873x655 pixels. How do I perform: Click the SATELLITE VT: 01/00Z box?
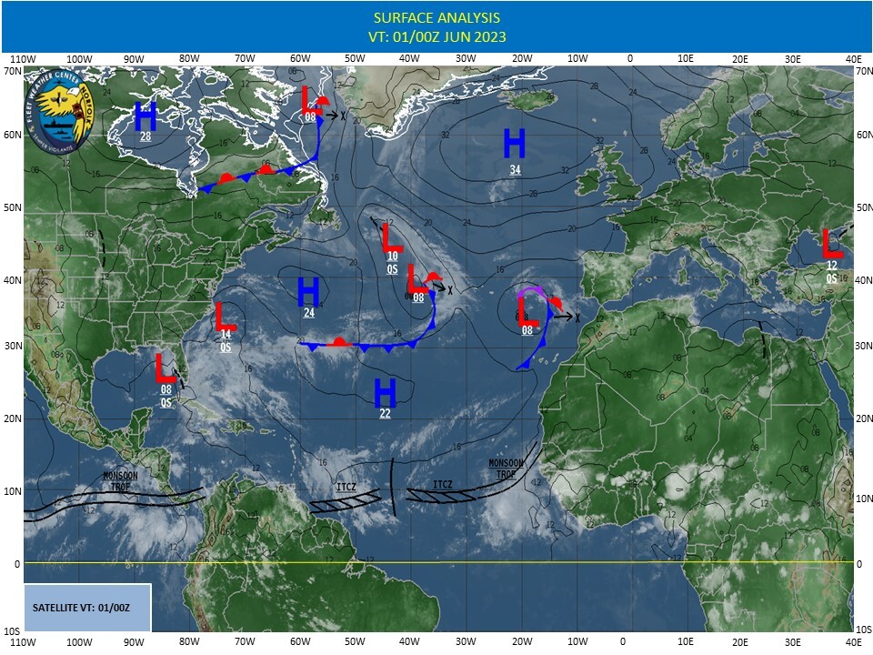86,607
